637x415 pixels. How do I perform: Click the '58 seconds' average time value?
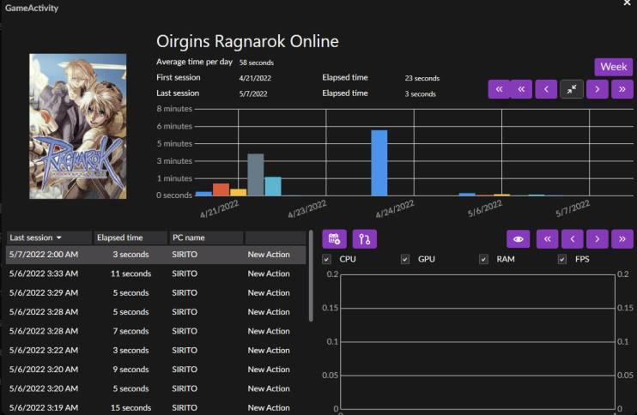(257, 63)
